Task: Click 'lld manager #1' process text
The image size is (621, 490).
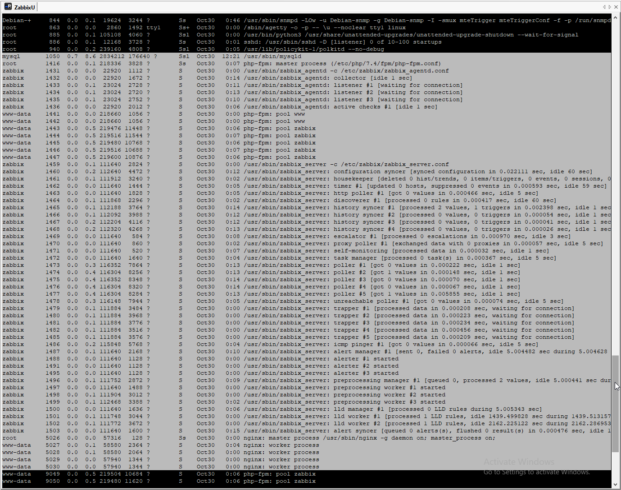Action: [x=359, y=409]
